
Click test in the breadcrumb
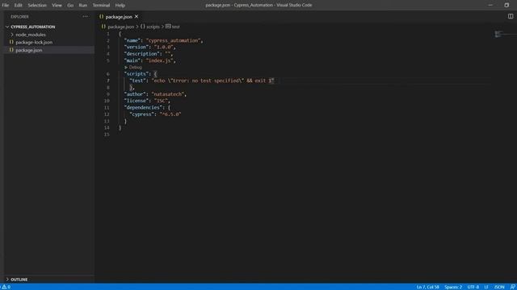[x=176, y=27]
